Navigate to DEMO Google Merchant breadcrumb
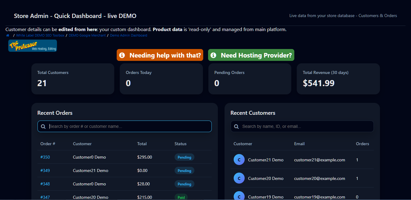Image resolution: width=411 pixels, height=200 pixels. 87,35
